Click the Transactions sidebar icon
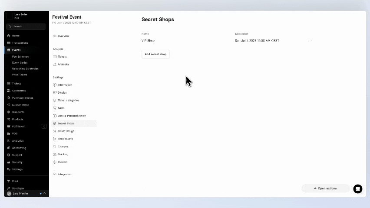The height and width of the screenshot is (208, 370). tap(9, 43)
